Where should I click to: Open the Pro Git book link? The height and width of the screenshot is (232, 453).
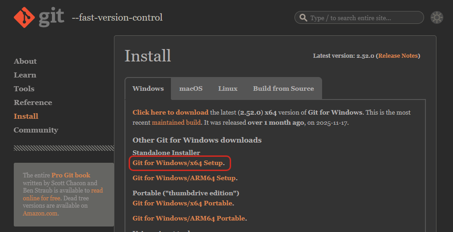[x=71, y=175]
